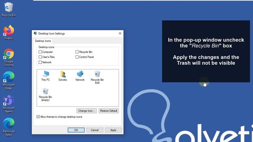This screenshot has height=142, width=253.
Task: Confirm with the OK button
Action: pyautogui.click(x=76, y=130)
